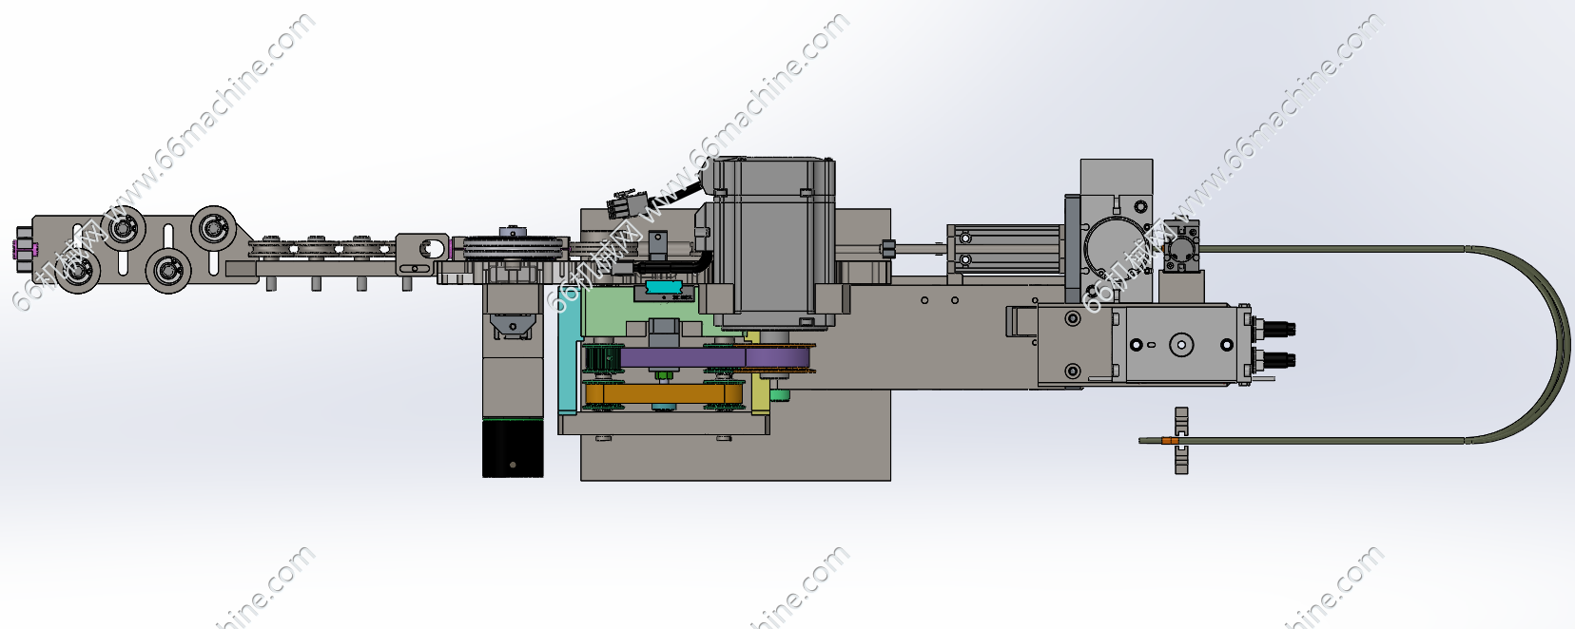Select the magenta fastener at far left end
The height and width of the screenshot is (629, 1575).
pyautogui.click(x=23, y=250)
